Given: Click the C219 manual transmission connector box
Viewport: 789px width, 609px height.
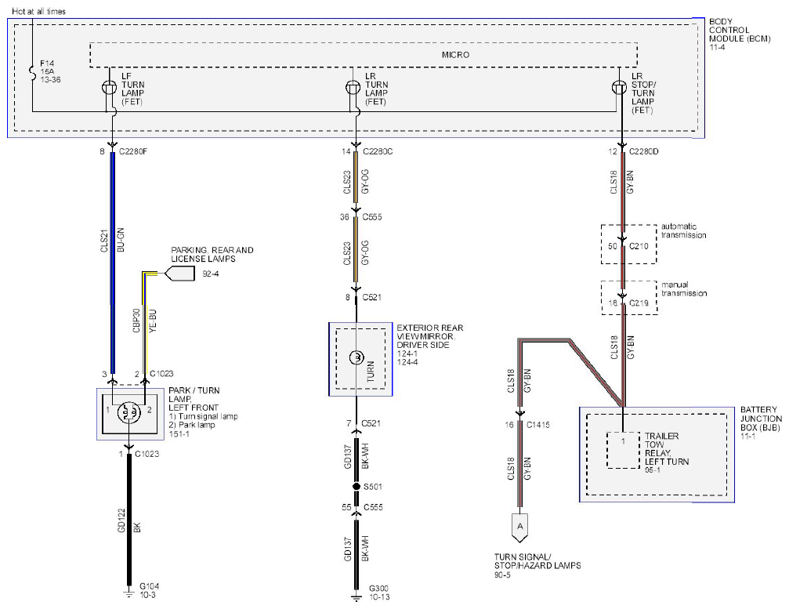Looking at the screenshot, I should (629, 298).
